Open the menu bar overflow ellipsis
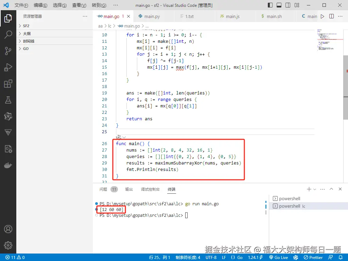Viewport: 348px width, 261px height. coord(116,5)
